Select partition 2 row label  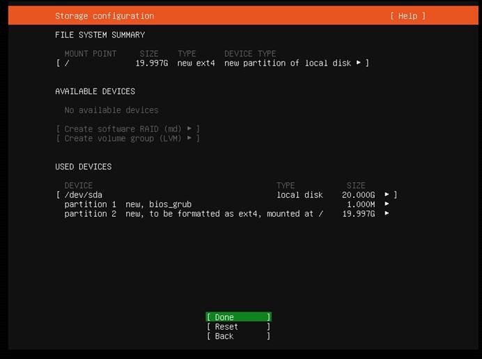coord(91,214)
